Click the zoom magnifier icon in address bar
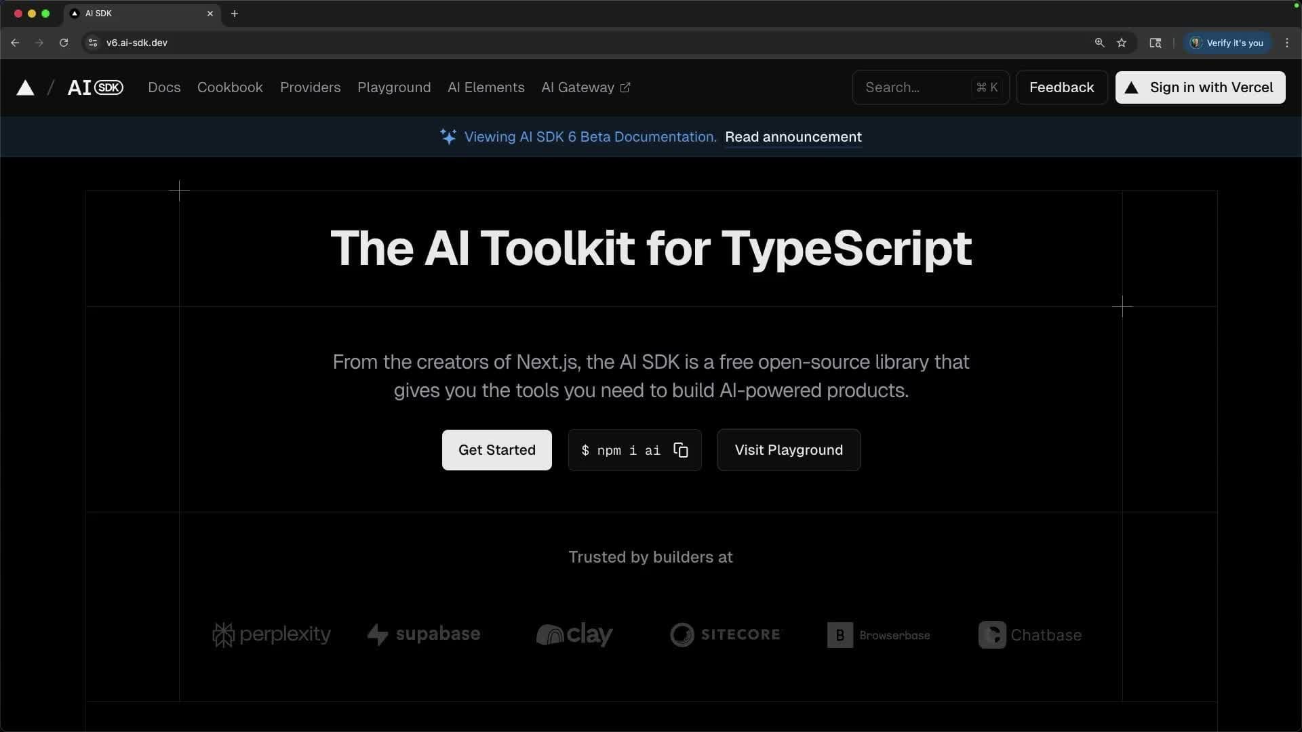This screenshot has height=732, width=1302. tap(1099, 43)
